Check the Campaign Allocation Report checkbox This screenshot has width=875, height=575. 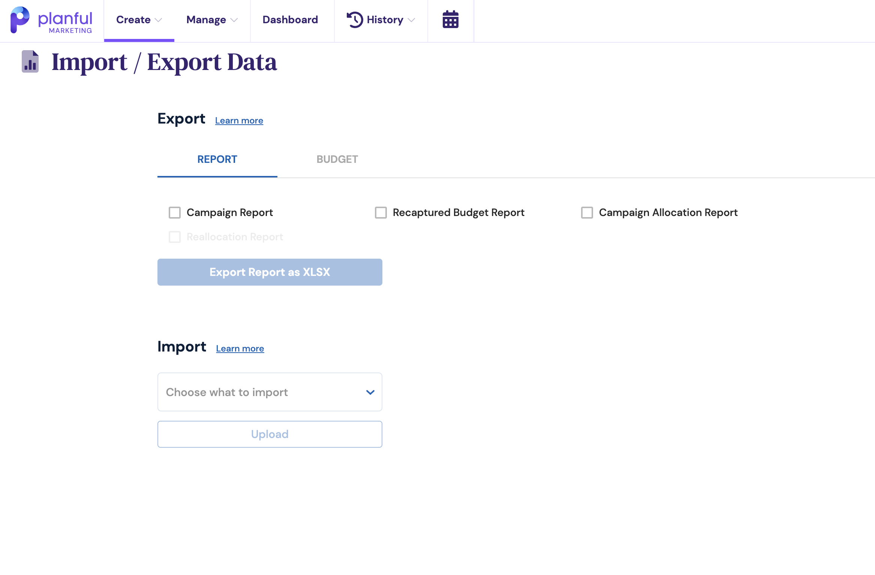[587, 213]
